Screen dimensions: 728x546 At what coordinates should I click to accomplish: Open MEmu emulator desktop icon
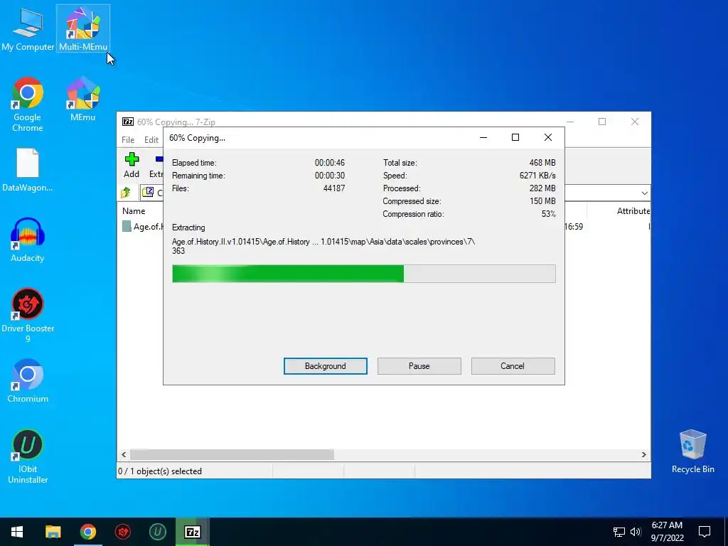tap(83, 99)
